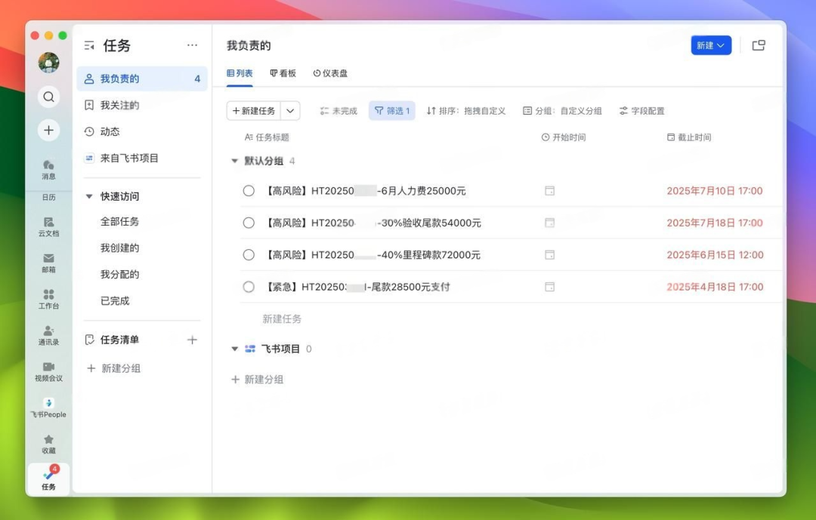The height and width of the screenshot is (520, 816).
Task: Open dropdown arrow next to 新建任务
Action: pyautogui.click(x=290, y=111)
